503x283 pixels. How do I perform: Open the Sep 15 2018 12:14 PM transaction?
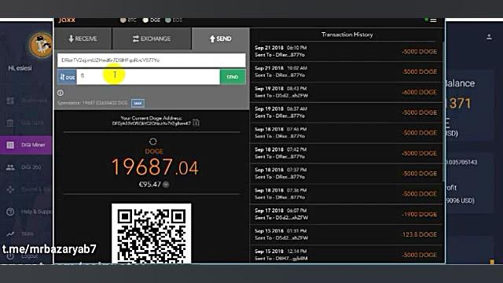[346, 255]
